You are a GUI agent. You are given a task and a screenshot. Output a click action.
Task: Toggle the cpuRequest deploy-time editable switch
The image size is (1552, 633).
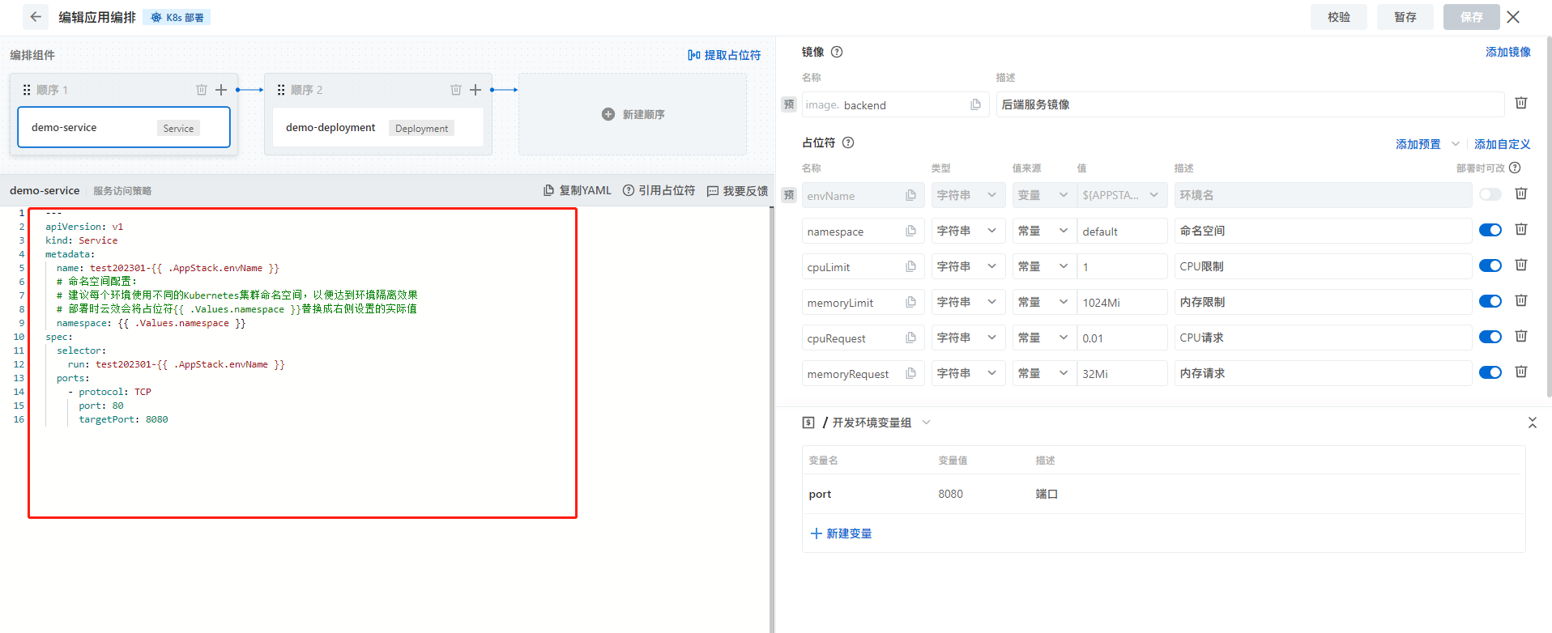pyautogui.click(x=1490, y=337)
